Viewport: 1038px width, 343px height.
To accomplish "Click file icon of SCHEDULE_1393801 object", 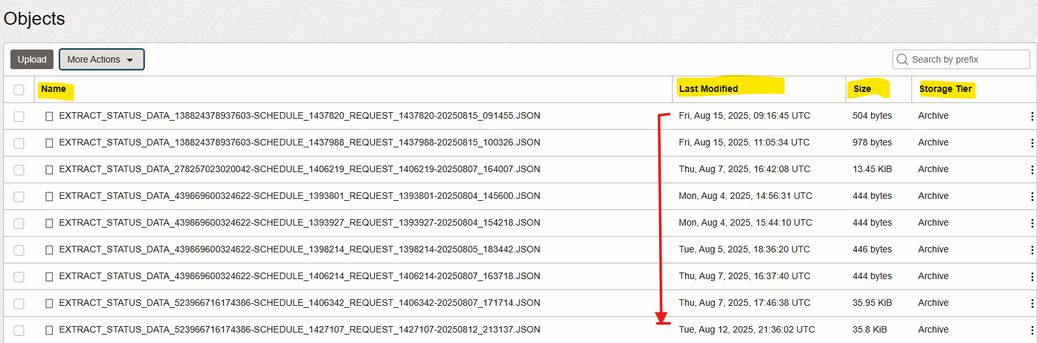I will point(49,196).
